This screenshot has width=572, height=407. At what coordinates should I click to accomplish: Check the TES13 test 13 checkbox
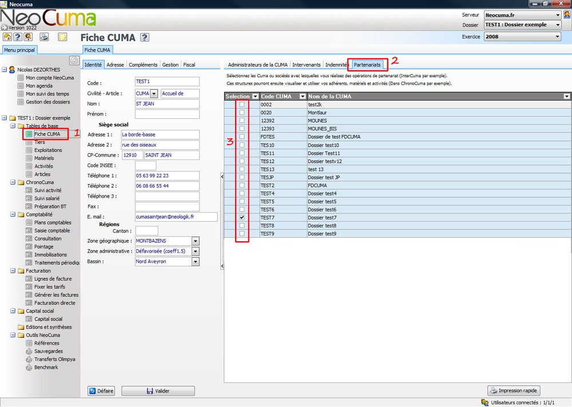click(x=242, y=169)
